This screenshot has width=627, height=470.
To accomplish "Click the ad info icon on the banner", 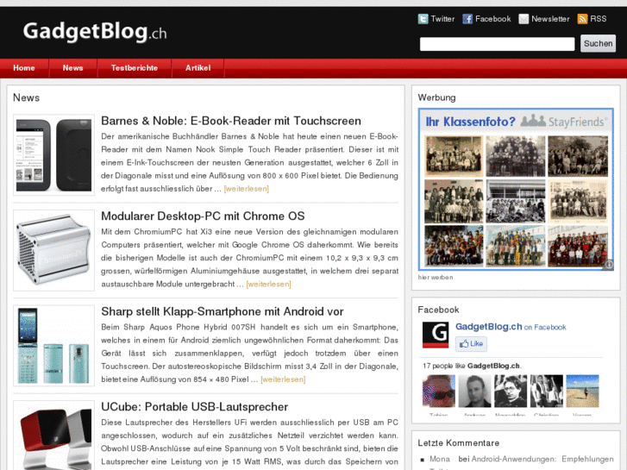I will pos(609,265).
